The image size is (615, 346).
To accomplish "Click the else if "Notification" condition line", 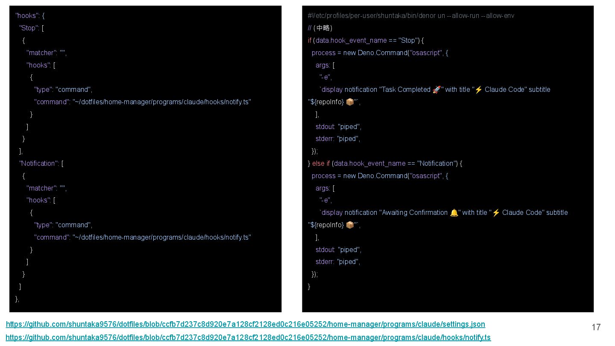I will [385, 164].
